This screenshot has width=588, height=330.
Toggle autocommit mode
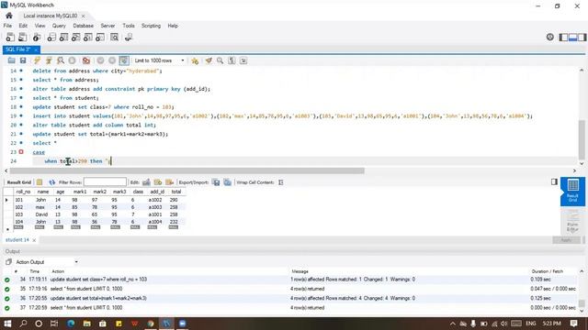(x=124, y=60)
